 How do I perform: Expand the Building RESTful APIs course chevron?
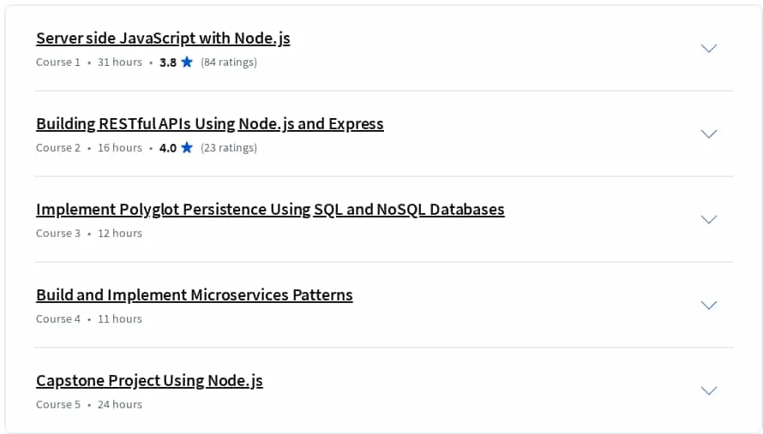(708, 134)
